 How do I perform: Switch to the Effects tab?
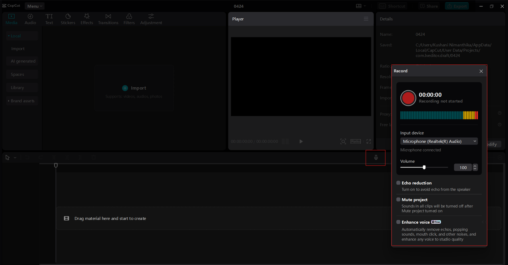87,19
